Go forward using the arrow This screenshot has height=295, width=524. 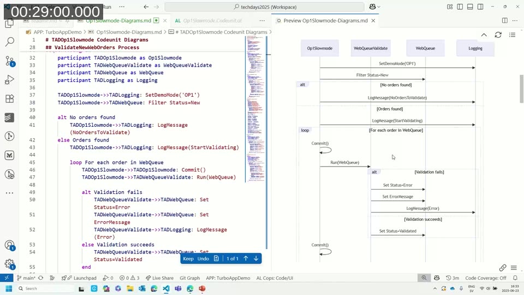[x=157, y=7]
